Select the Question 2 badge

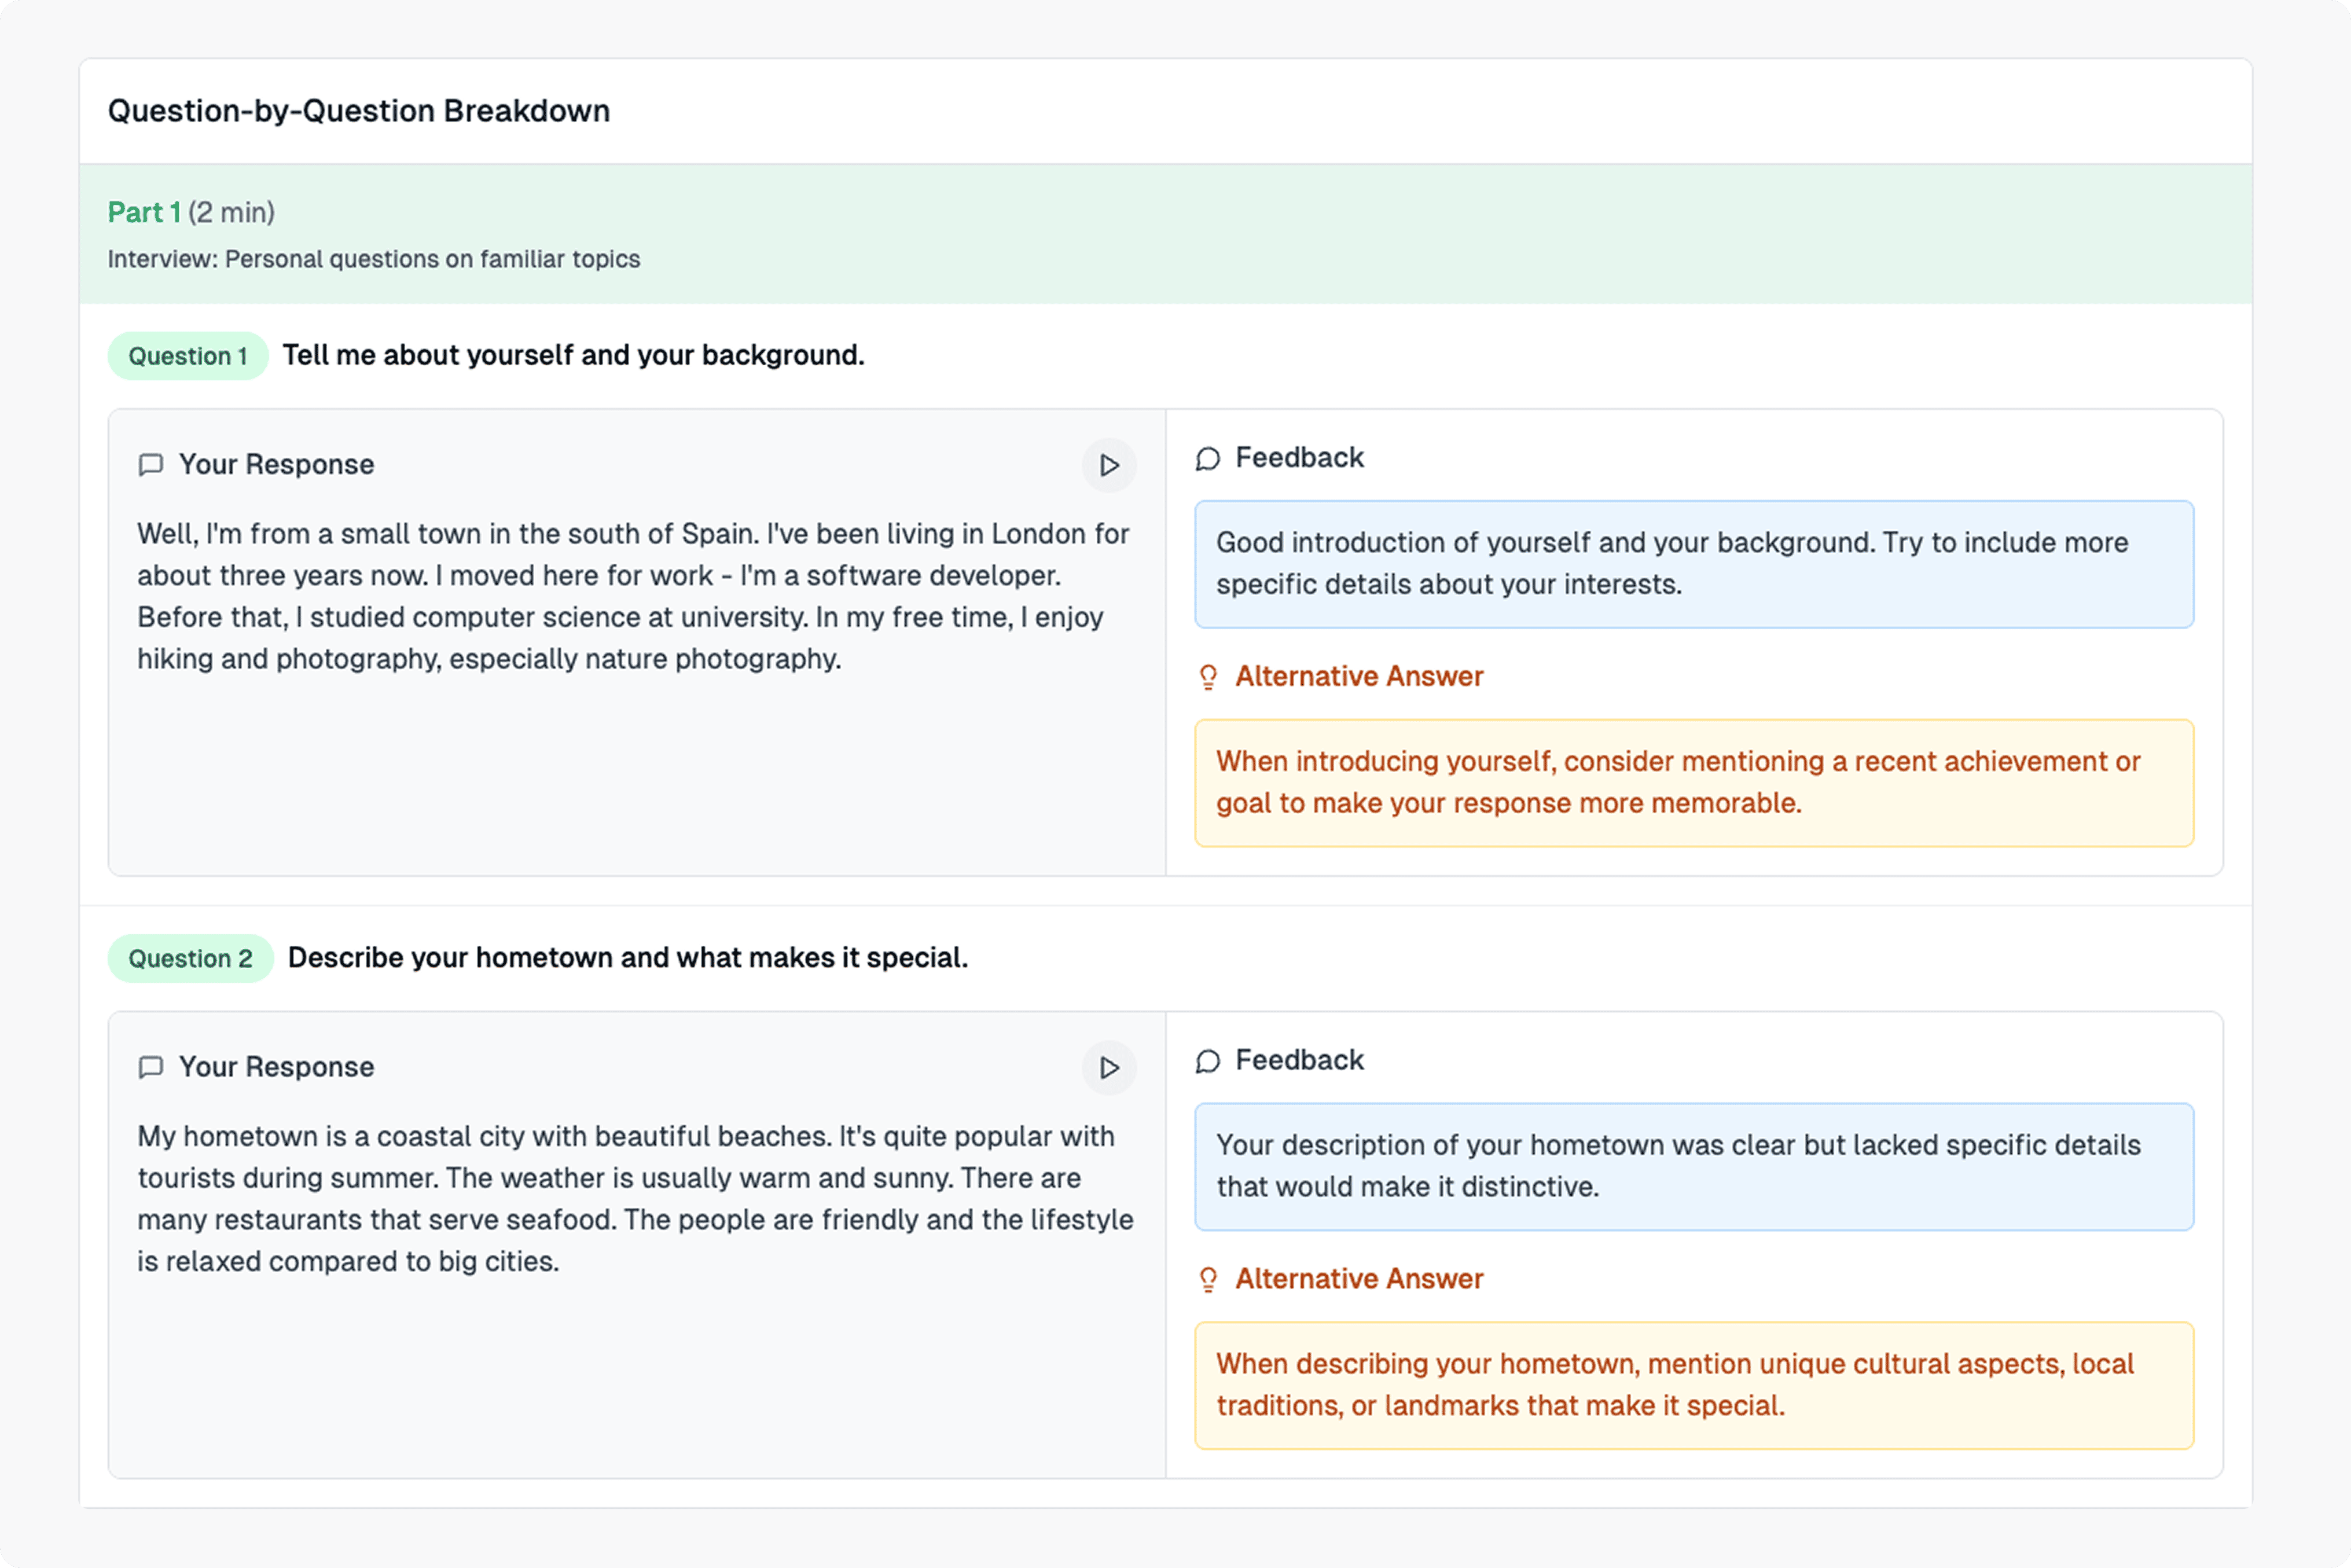coord(190,958)
